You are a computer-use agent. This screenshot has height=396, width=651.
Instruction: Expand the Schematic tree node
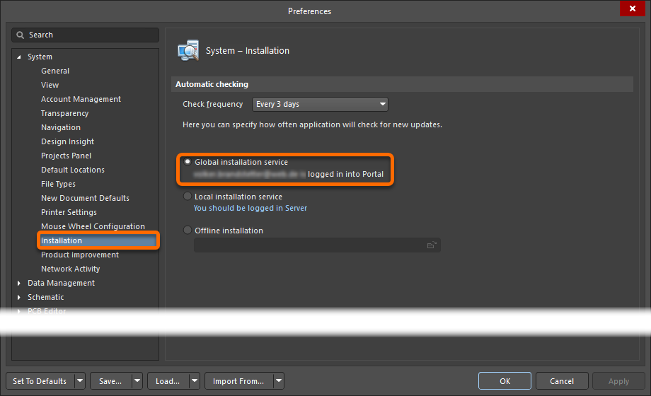pyautogui.click(x=18, y=297)
